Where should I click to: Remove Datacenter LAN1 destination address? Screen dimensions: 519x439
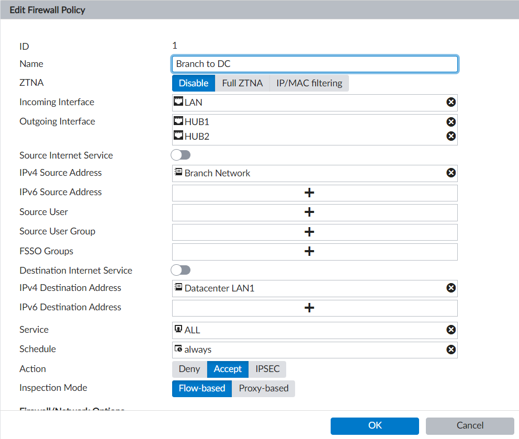click(x=450, y=288)
